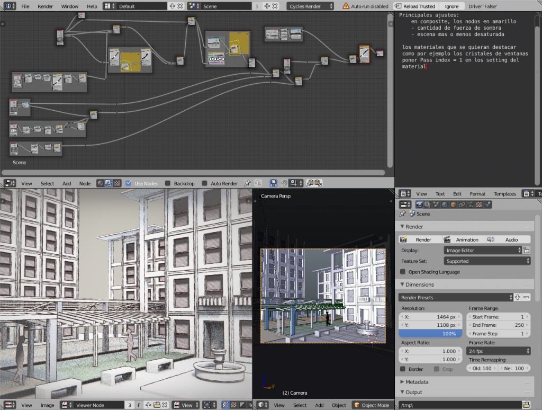Image resolution: width=542 pixels, height=410 pixels.
Task: Open the Object properties cube icon
Action: pyautogui.click(x=453, y=204)
